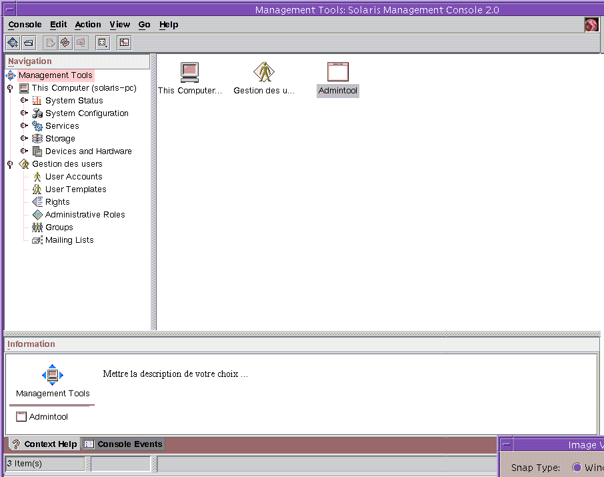Click the System Status chart icon
Screen dimensions: 604x477
(37, 101)
